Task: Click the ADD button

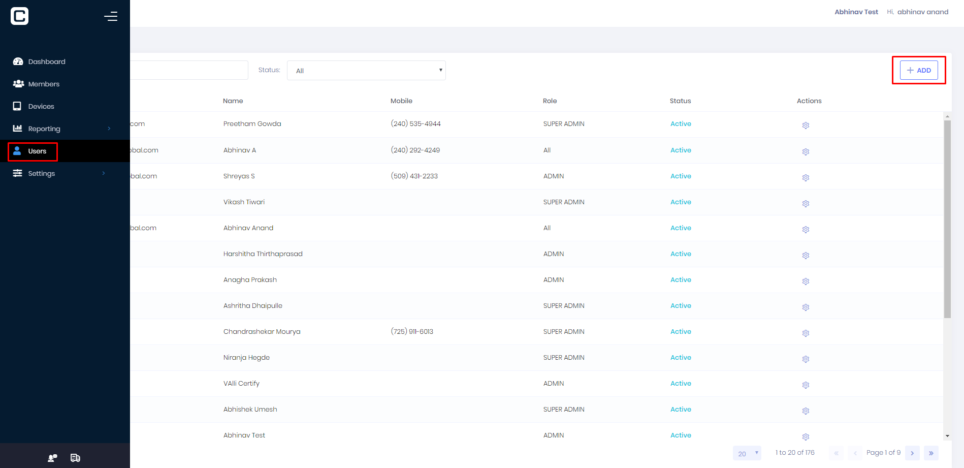Action: tap(919, 70)
